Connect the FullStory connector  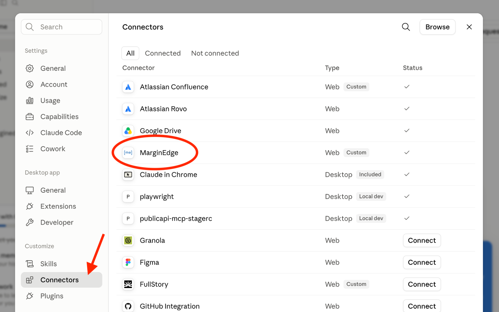pyautogui.click(x=422, y=284)
